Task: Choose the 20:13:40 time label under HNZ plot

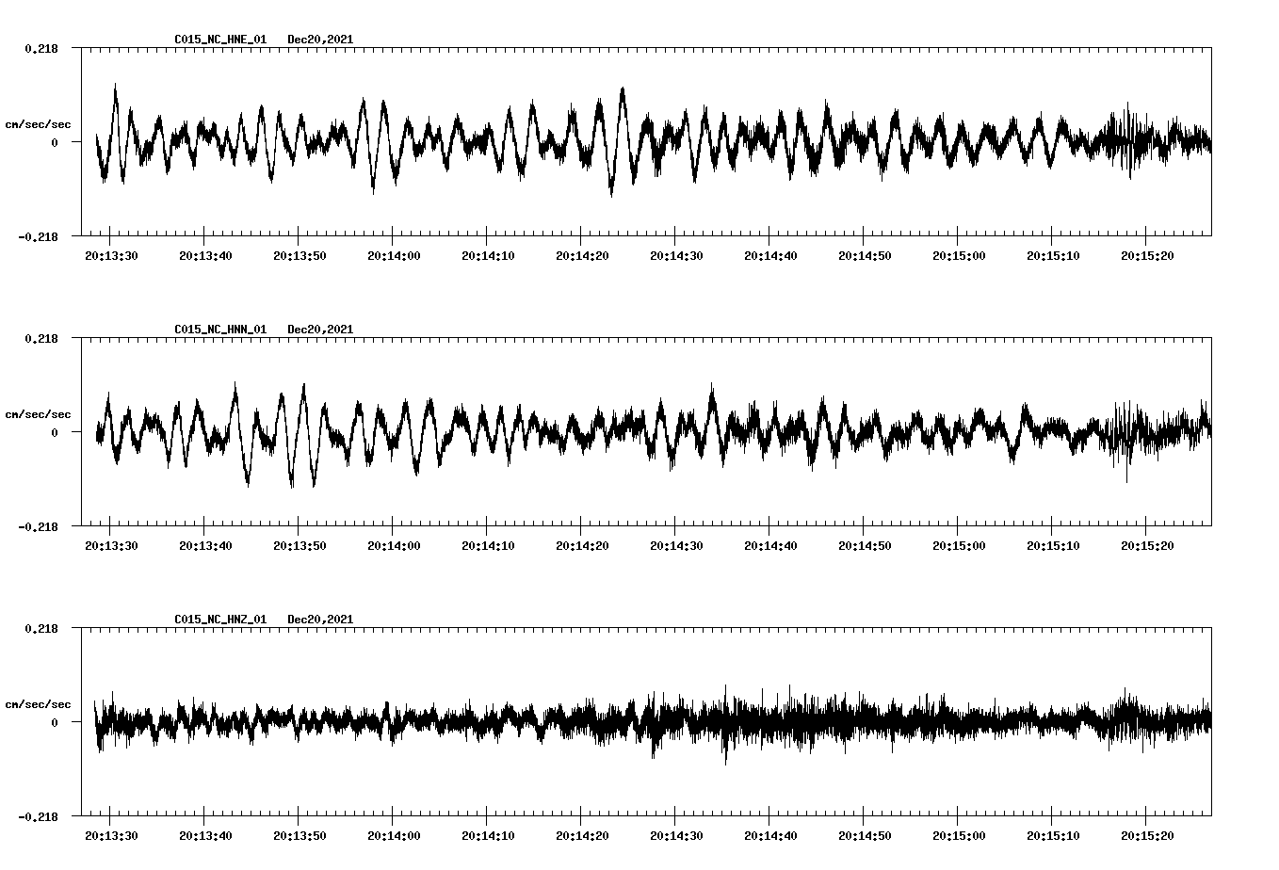Action: tap(205, 835)
